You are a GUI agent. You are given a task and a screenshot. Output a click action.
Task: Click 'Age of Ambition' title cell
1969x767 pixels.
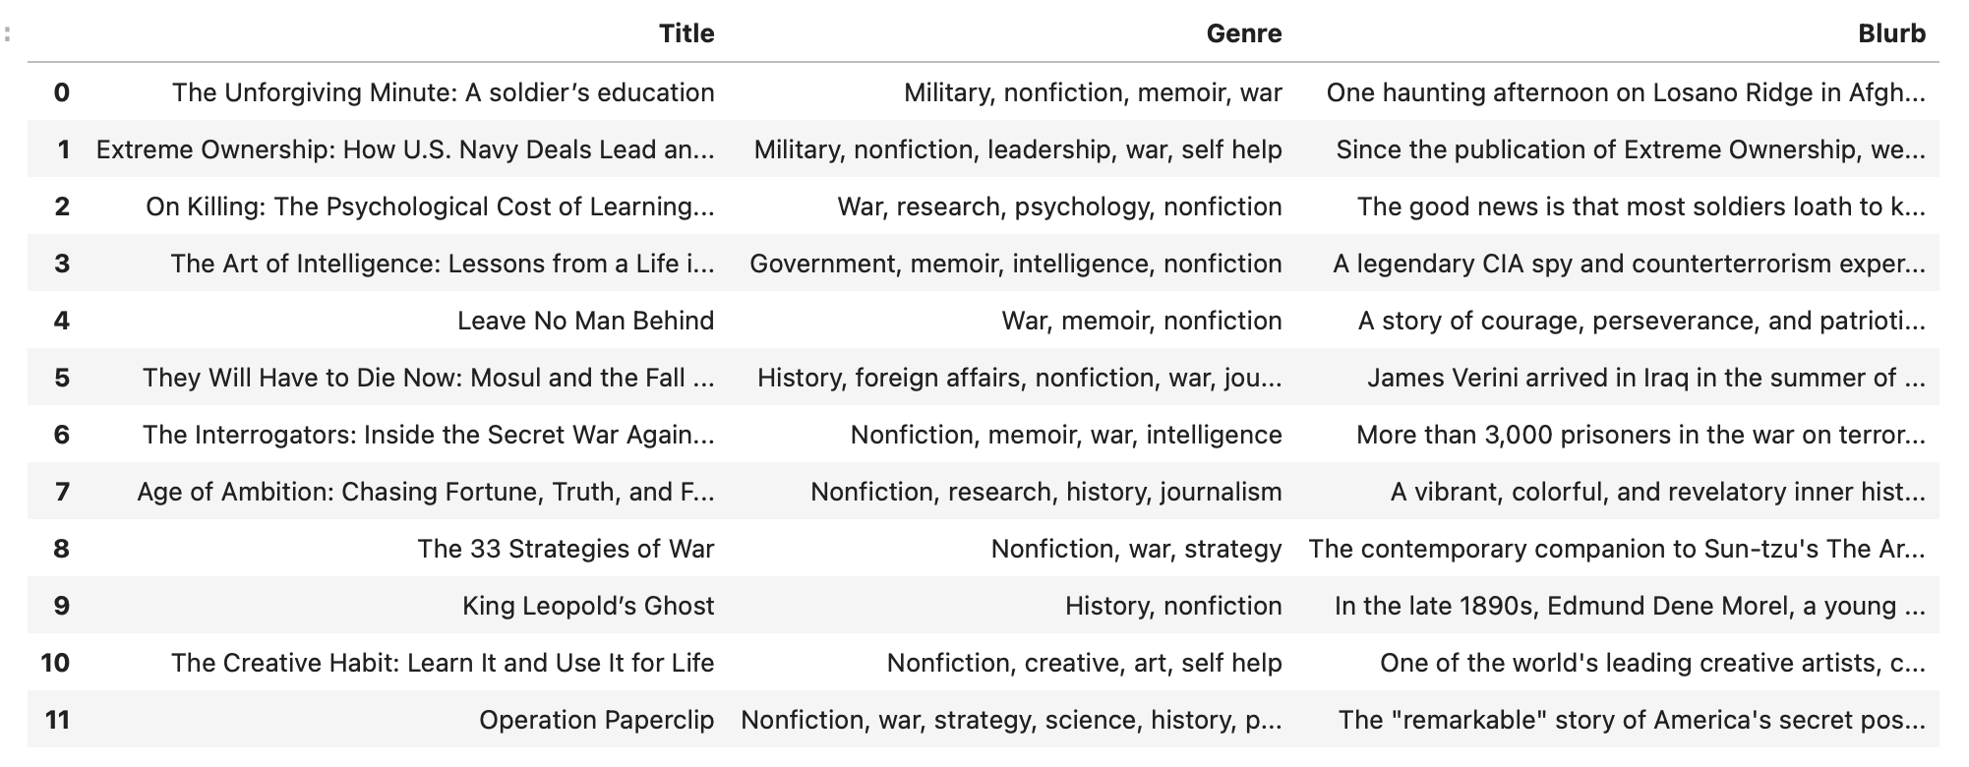425,492
